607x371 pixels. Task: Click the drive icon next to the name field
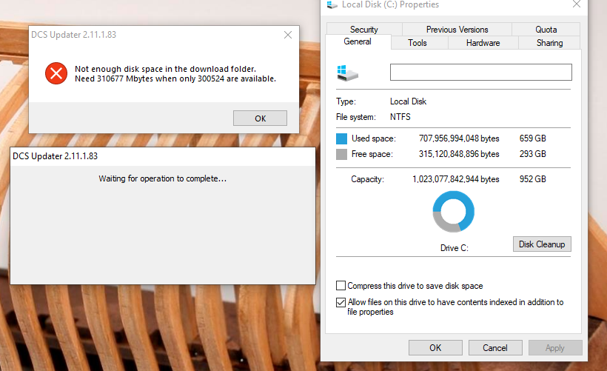tap(347, 73)
